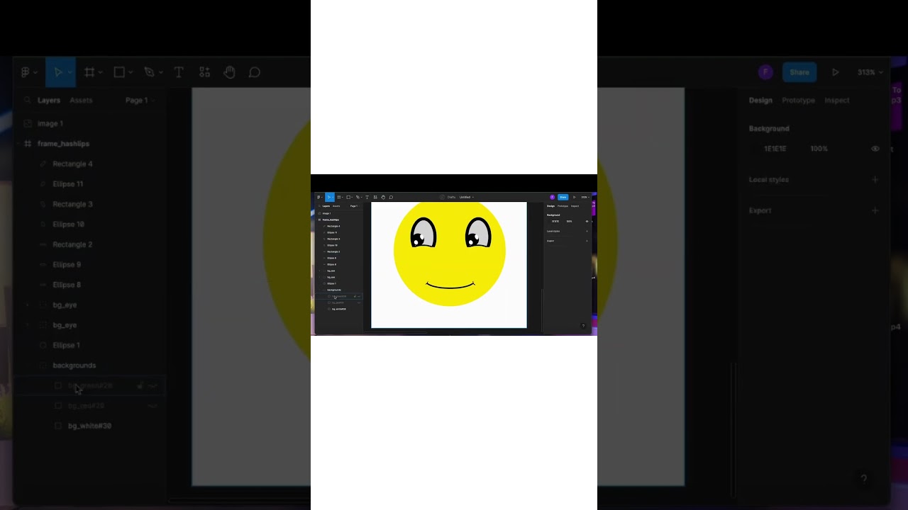The height and width of the screenshot is (510, 908).
Task: Click the Share button in the dimmed enlarged toolbar
Action: [x=799, y=72]
